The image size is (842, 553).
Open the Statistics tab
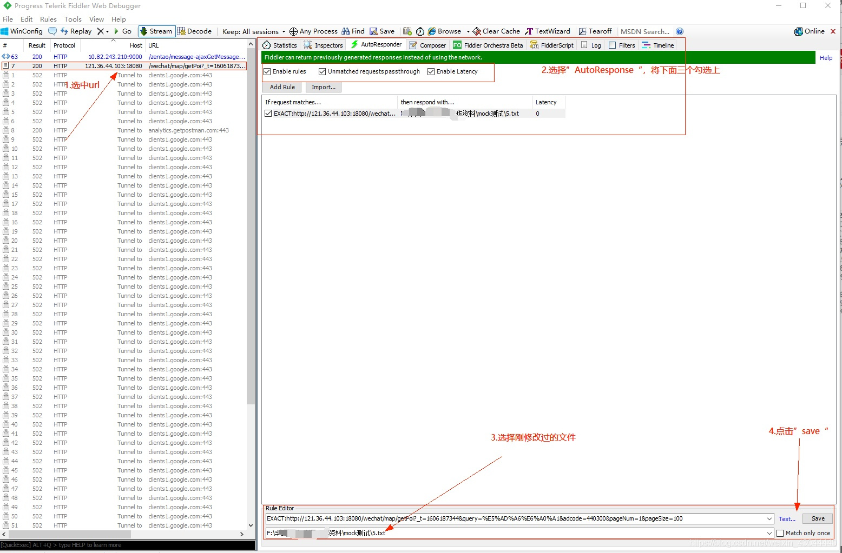(x=280, y=45)
